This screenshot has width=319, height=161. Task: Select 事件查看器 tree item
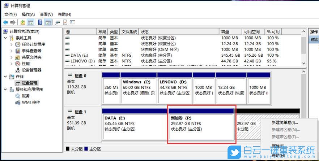(31, 51)
